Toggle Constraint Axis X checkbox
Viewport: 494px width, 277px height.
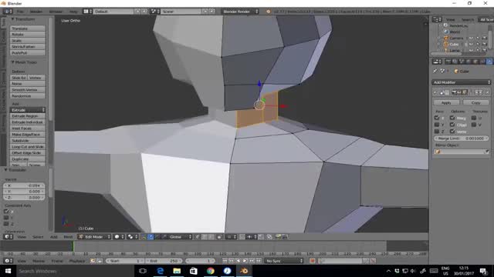pyautogui.click(x=6, y=212)
